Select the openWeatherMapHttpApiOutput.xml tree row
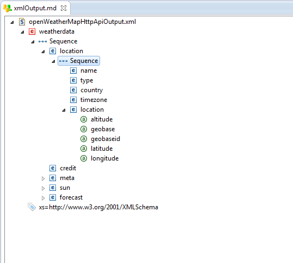The height and width of the screenshot is (263, 293). click(x=83, y=22)
